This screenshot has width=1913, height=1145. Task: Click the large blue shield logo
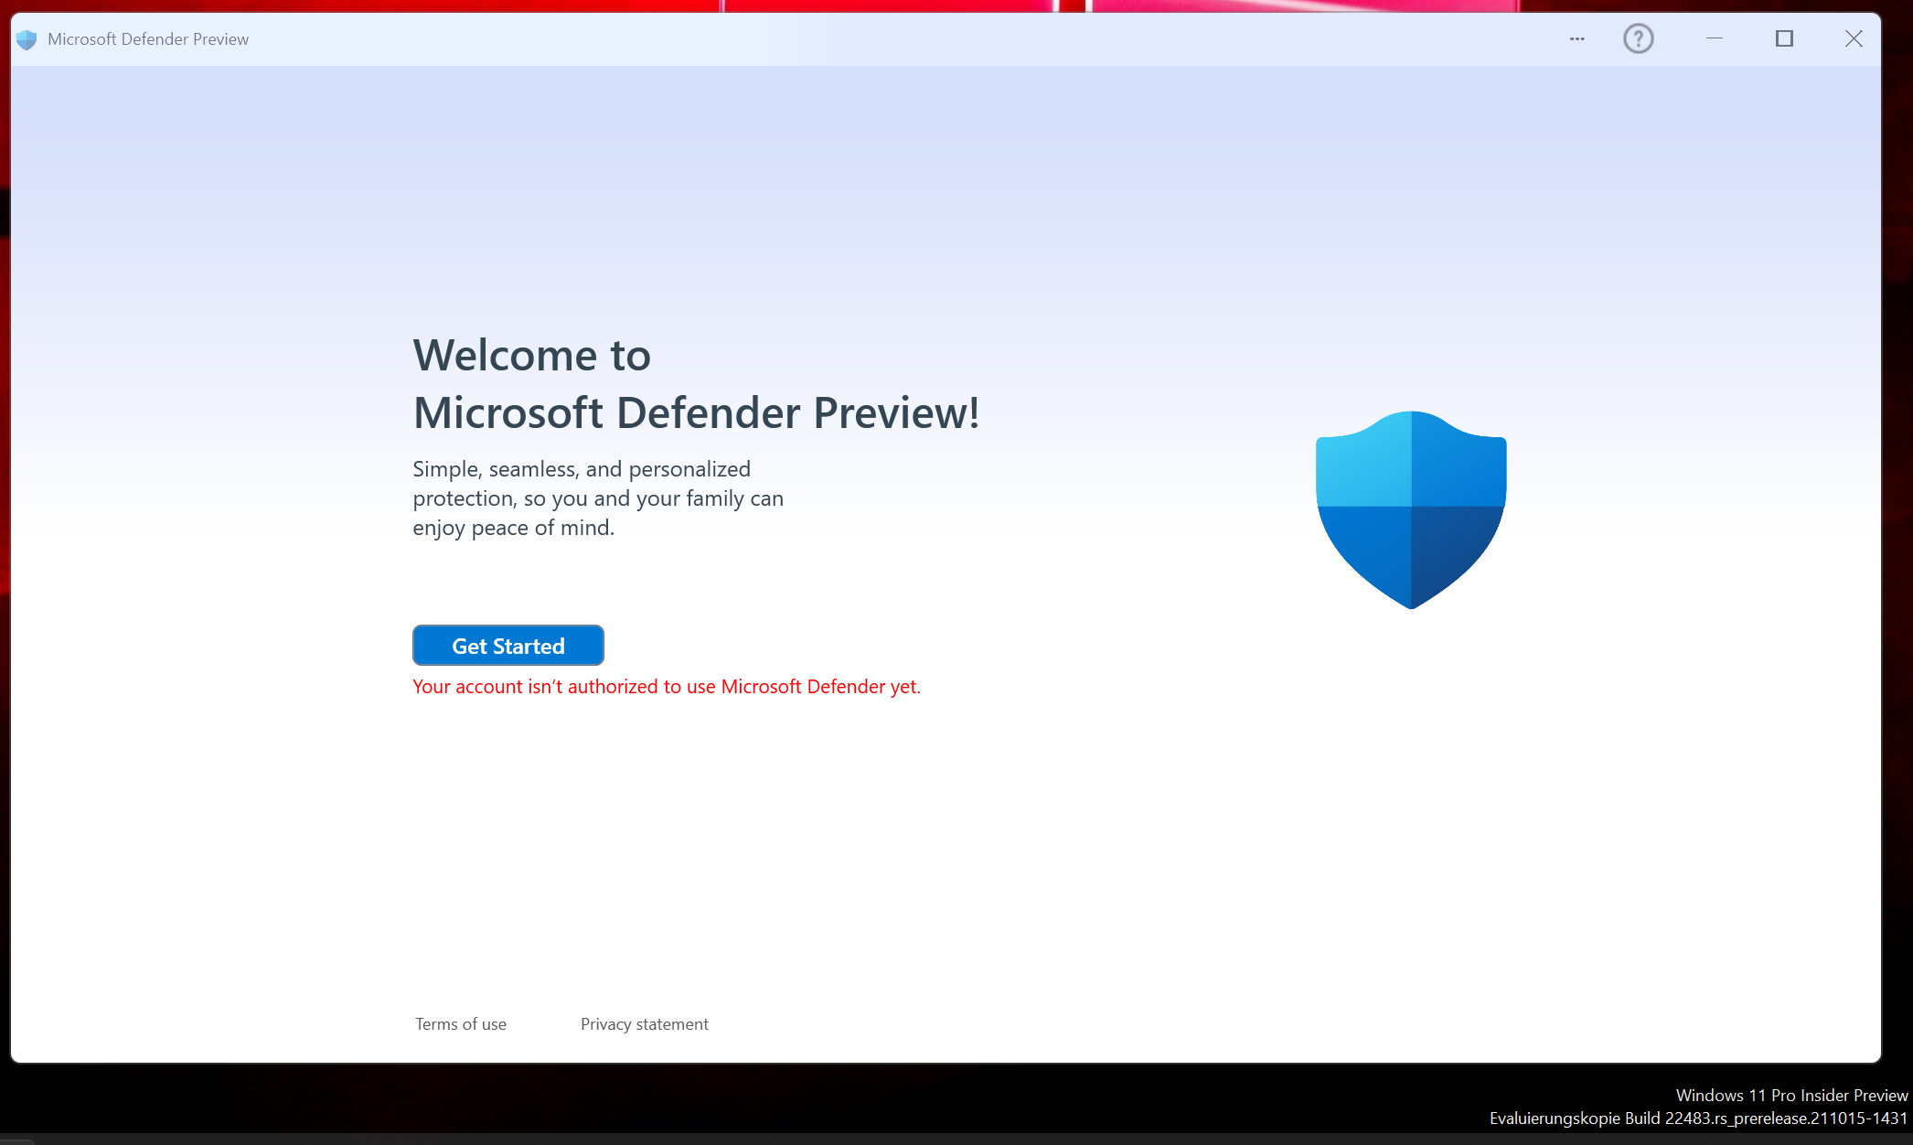tap(1411, 509)
